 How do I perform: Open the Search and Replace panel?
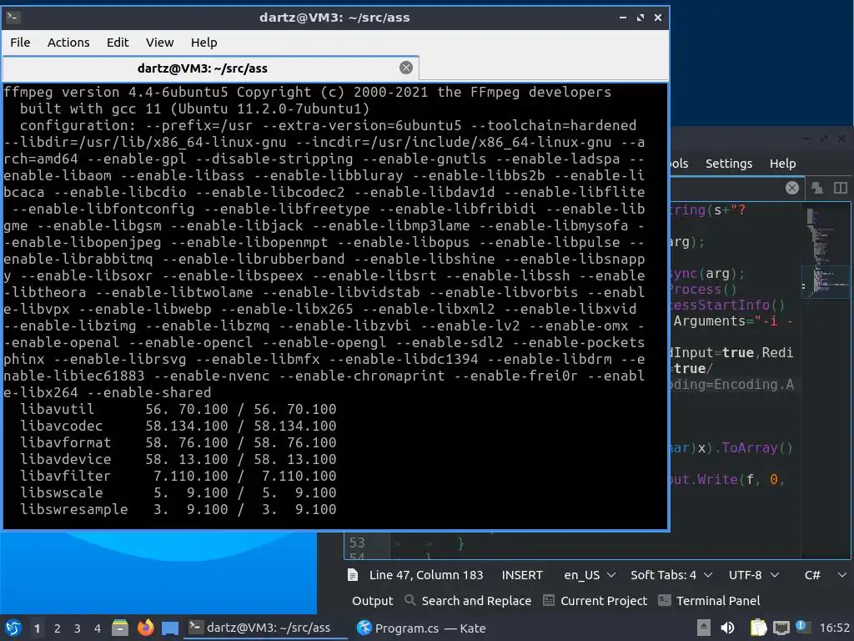click(468, 601)
